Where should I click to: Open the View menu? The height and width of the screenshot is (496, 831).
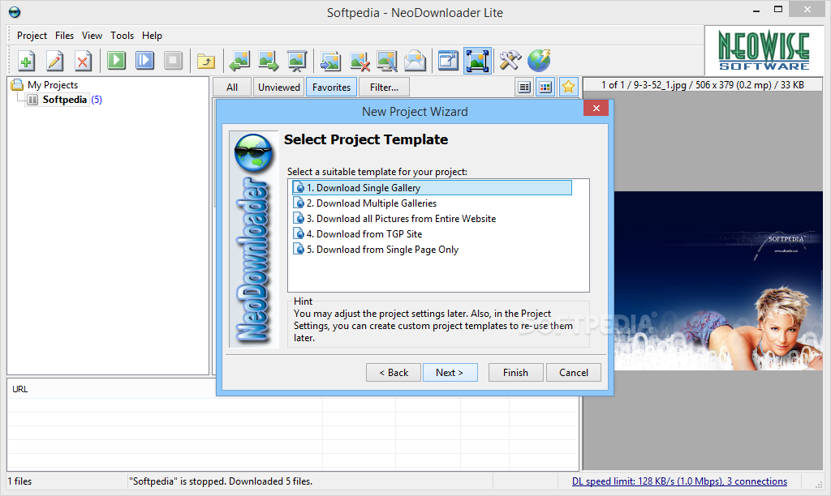[92, 36]
